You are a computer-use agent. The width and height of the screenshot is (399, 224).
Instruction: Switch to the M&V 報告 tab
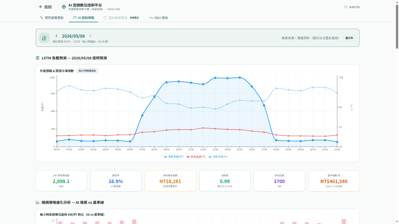(x=159, y=18)
